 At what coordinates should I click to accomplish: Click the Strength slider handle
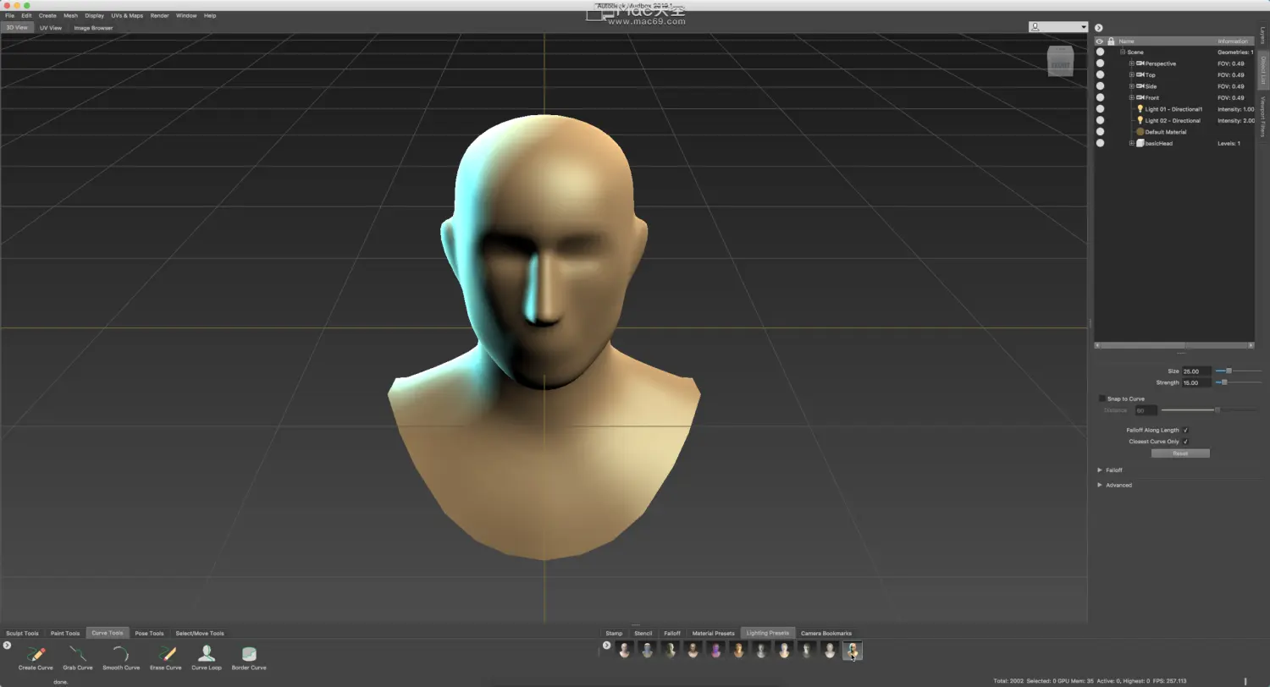pyautogui.click(x=1223, y=382)
